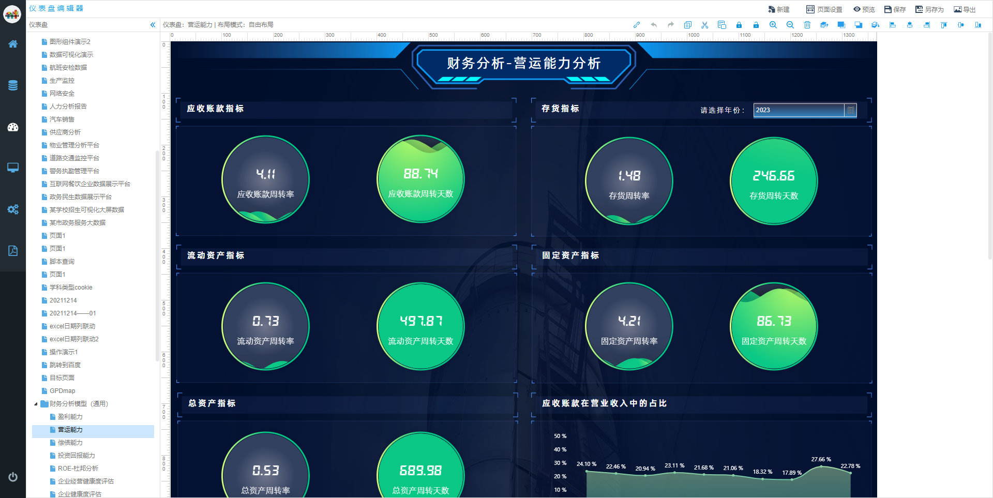Align components to the left

tap(893, 25)
